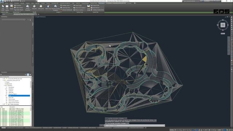This screenshot has height=131, width=233.
Task: Select DEM Files tree item
Action: point(11,92)
